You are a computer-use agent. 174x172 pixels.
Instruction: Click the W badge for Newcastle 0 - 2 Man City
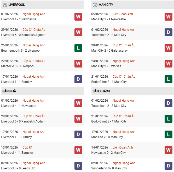pos(168,150)
